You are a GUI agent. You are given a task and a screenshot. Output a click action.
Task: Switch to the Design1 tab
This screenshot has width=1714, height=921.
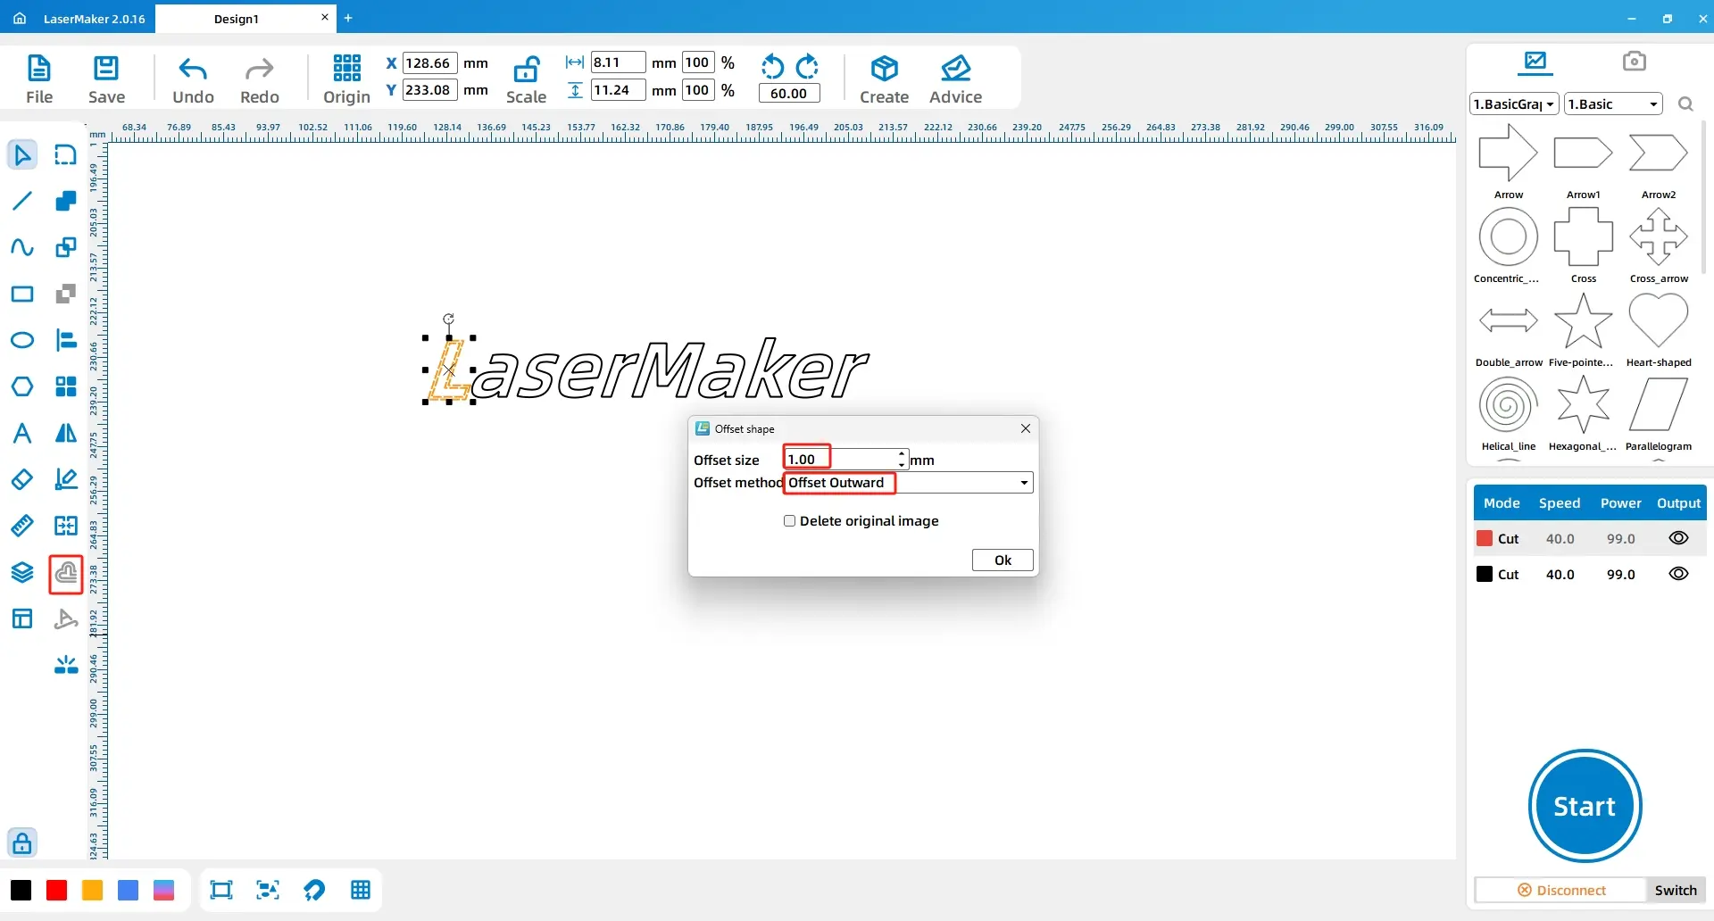click(x=237, y=19)
